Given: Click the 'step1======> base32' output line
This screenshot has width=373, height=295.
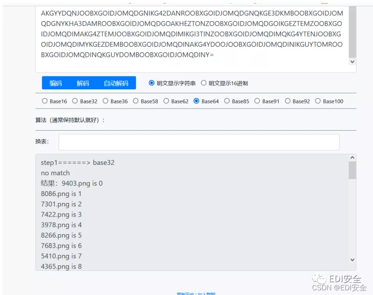Looking at the screenshot, I should click(x=77, y=163).
